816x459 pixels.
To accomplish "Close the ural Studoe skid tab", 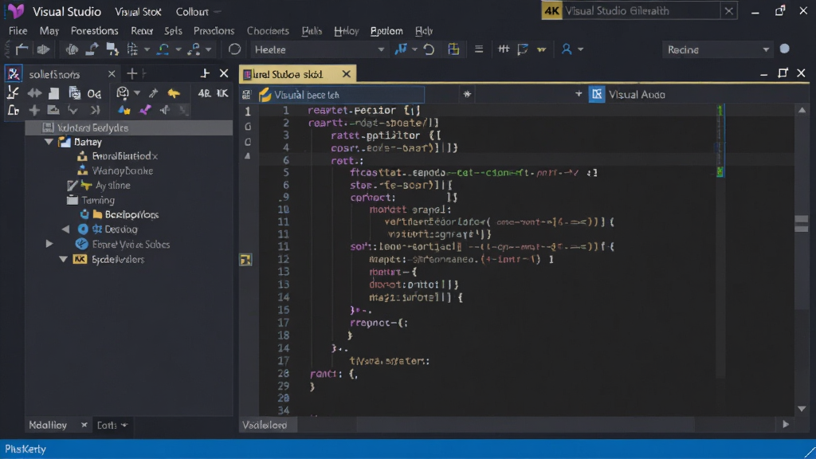I will 346,74.
